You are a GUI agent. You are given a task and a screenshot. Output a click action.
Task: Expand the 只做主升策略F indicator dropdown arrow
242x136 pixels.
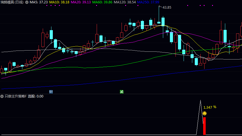(2, 96)
